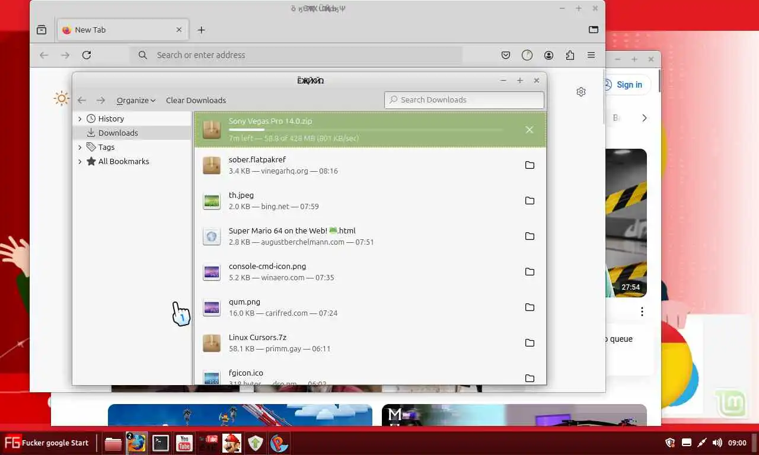The image size is (759, 455).
Task: Switch to the New Tab tab
Action: [x=123, y=30]
